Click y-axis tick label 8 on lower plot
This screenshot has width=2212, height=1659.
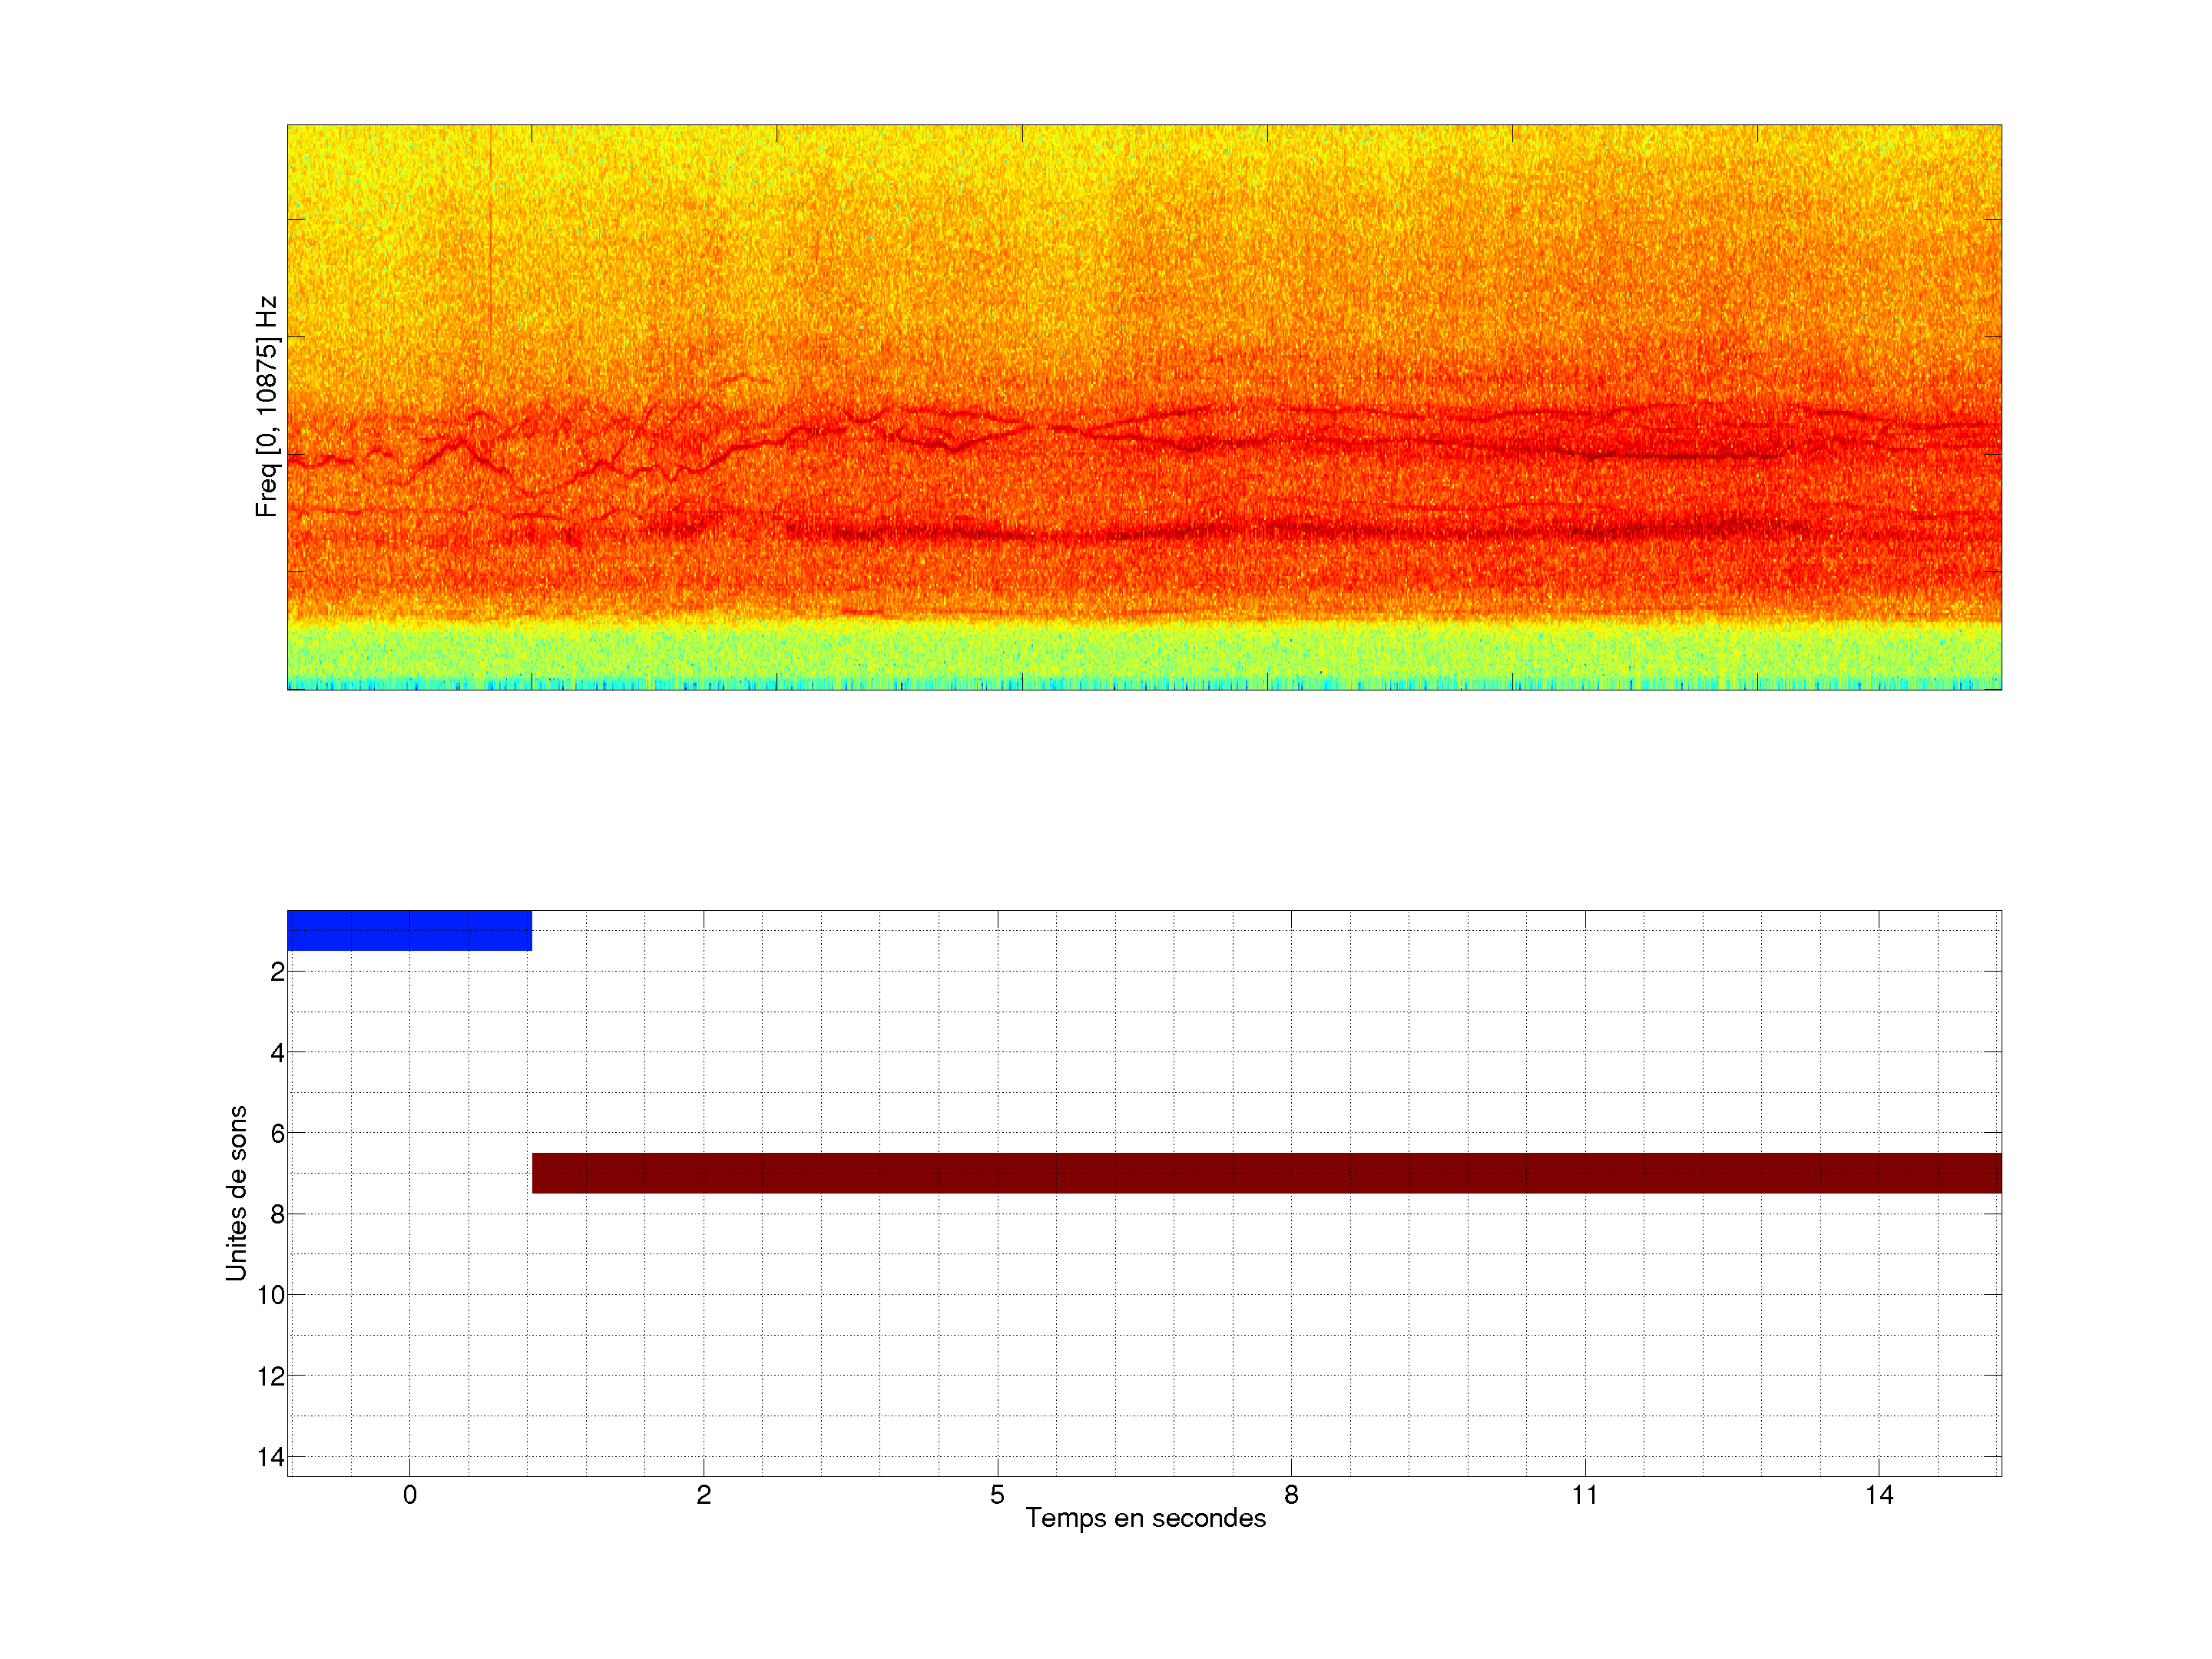(x=277, y=1215)
